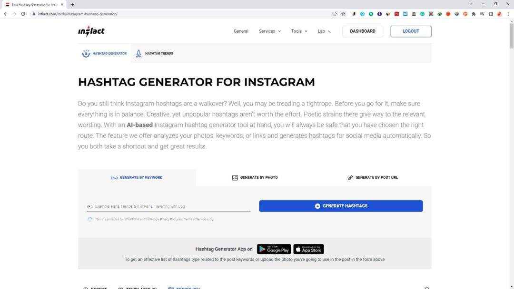Open the App Store download badge

(x=308, y=249)
